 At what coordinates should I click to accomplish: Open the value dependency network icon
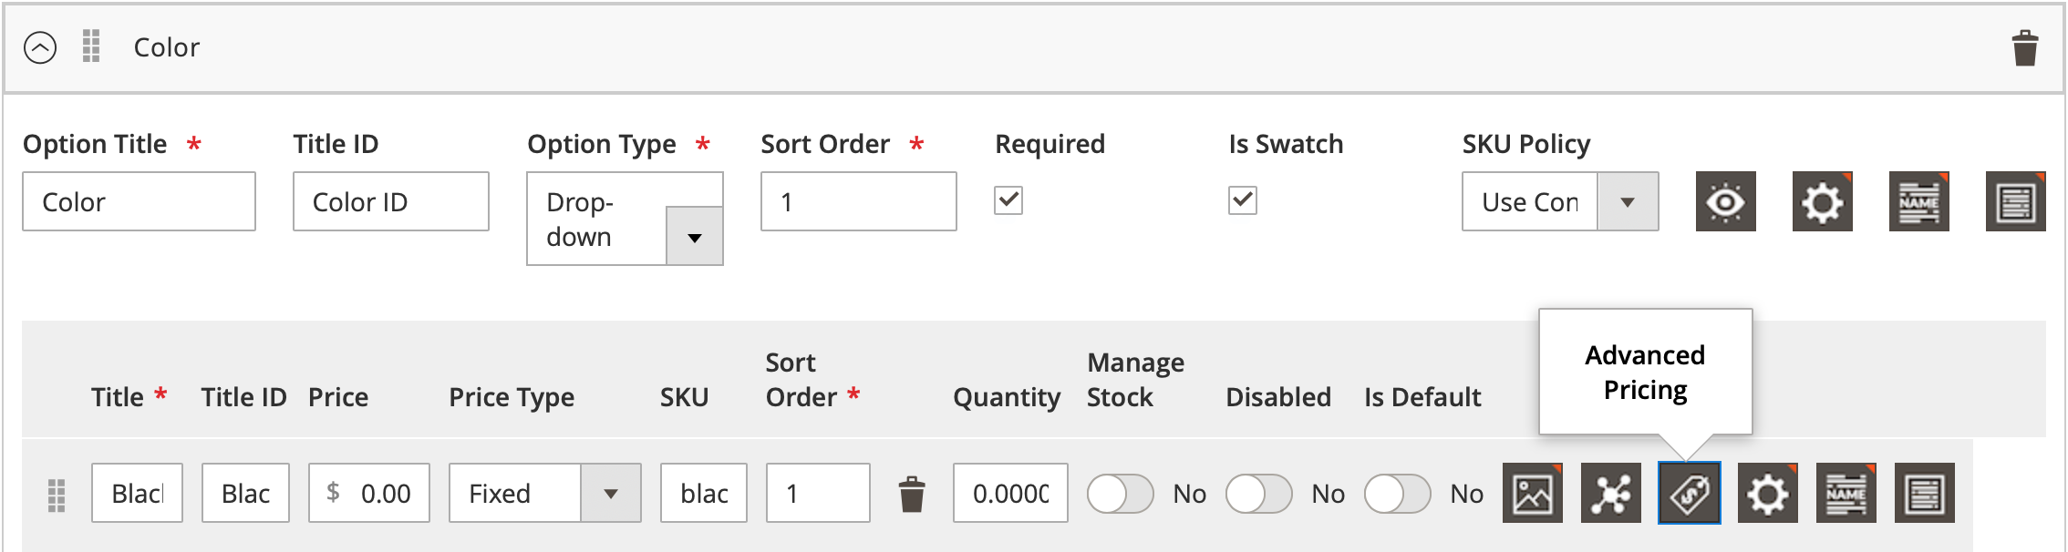(x=1611, y=493)
